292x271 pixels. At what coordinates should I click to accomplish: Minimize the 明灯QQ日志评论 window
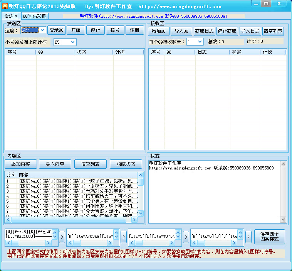256,4
